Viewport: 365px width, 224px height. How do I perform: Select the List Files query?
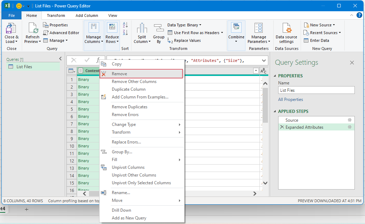(33, 66)
